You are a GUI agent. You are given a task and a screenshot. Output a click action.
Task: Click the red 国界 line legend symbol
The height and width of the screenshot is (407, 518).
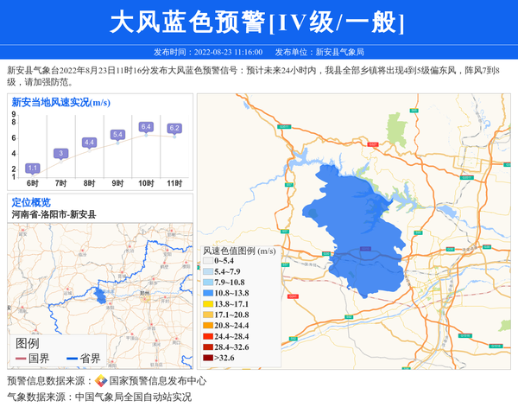point(21,359)
